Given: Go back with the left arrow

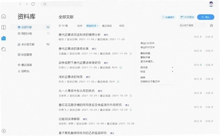Looking at the screenshot, I should tap(20, 4).
